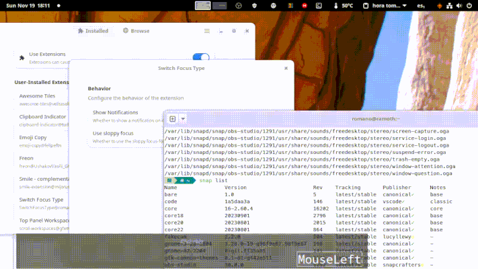This screenshot has height=269, width=478.
Task: Click the 'lucyllewy' publisher in terminal
Action: (397, 237)
